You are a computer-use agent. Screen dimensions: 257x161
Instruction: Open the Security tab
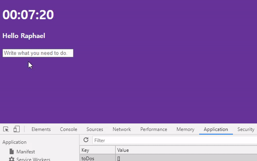246,129
